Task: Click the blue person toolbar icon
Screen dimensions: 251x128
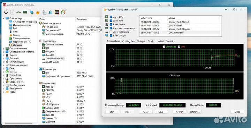Action: tap(51, 12)
